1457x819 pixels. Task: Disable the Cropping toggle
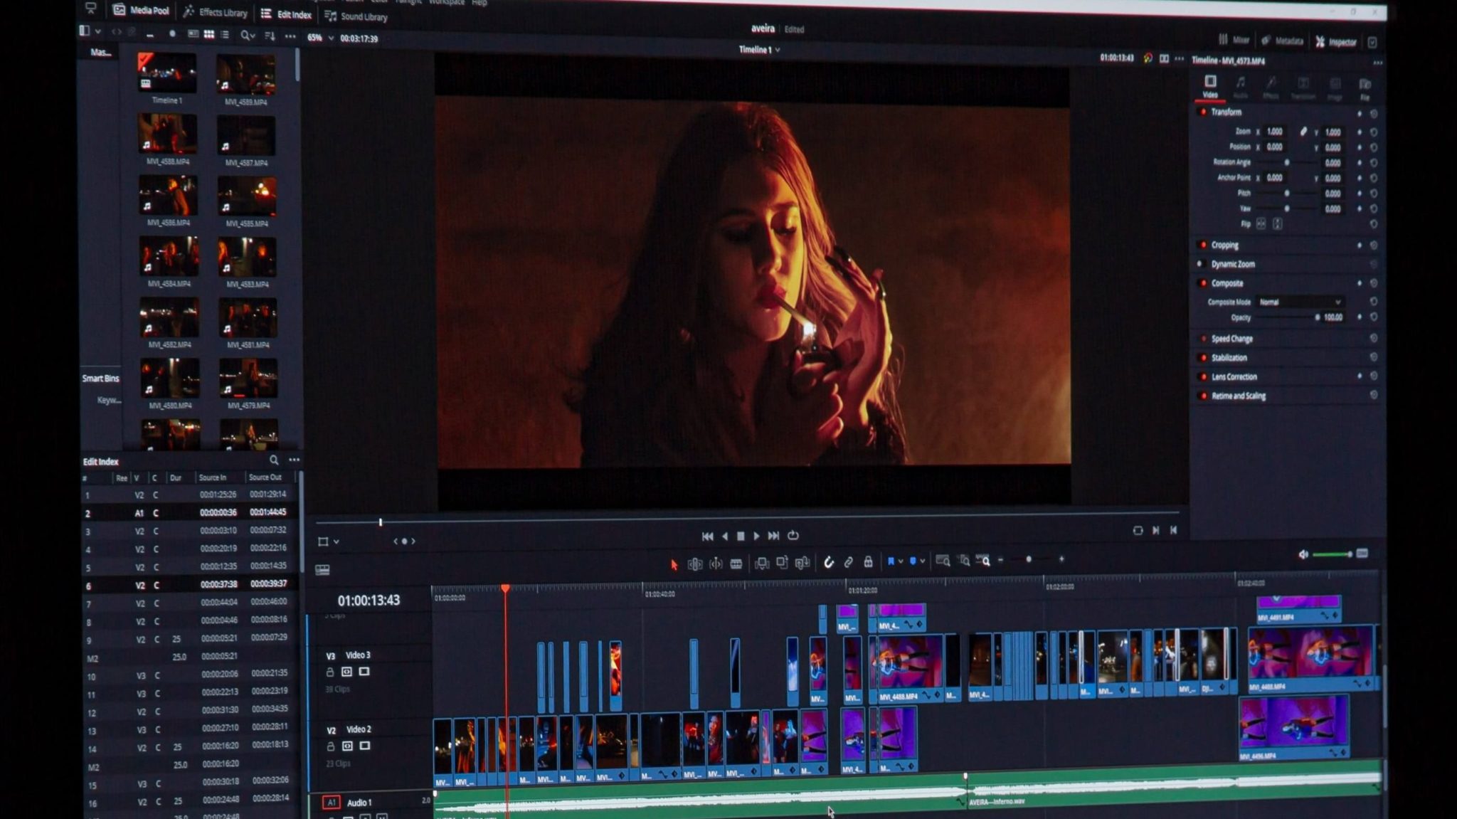pyautogui.click(x=1203, y=245)
